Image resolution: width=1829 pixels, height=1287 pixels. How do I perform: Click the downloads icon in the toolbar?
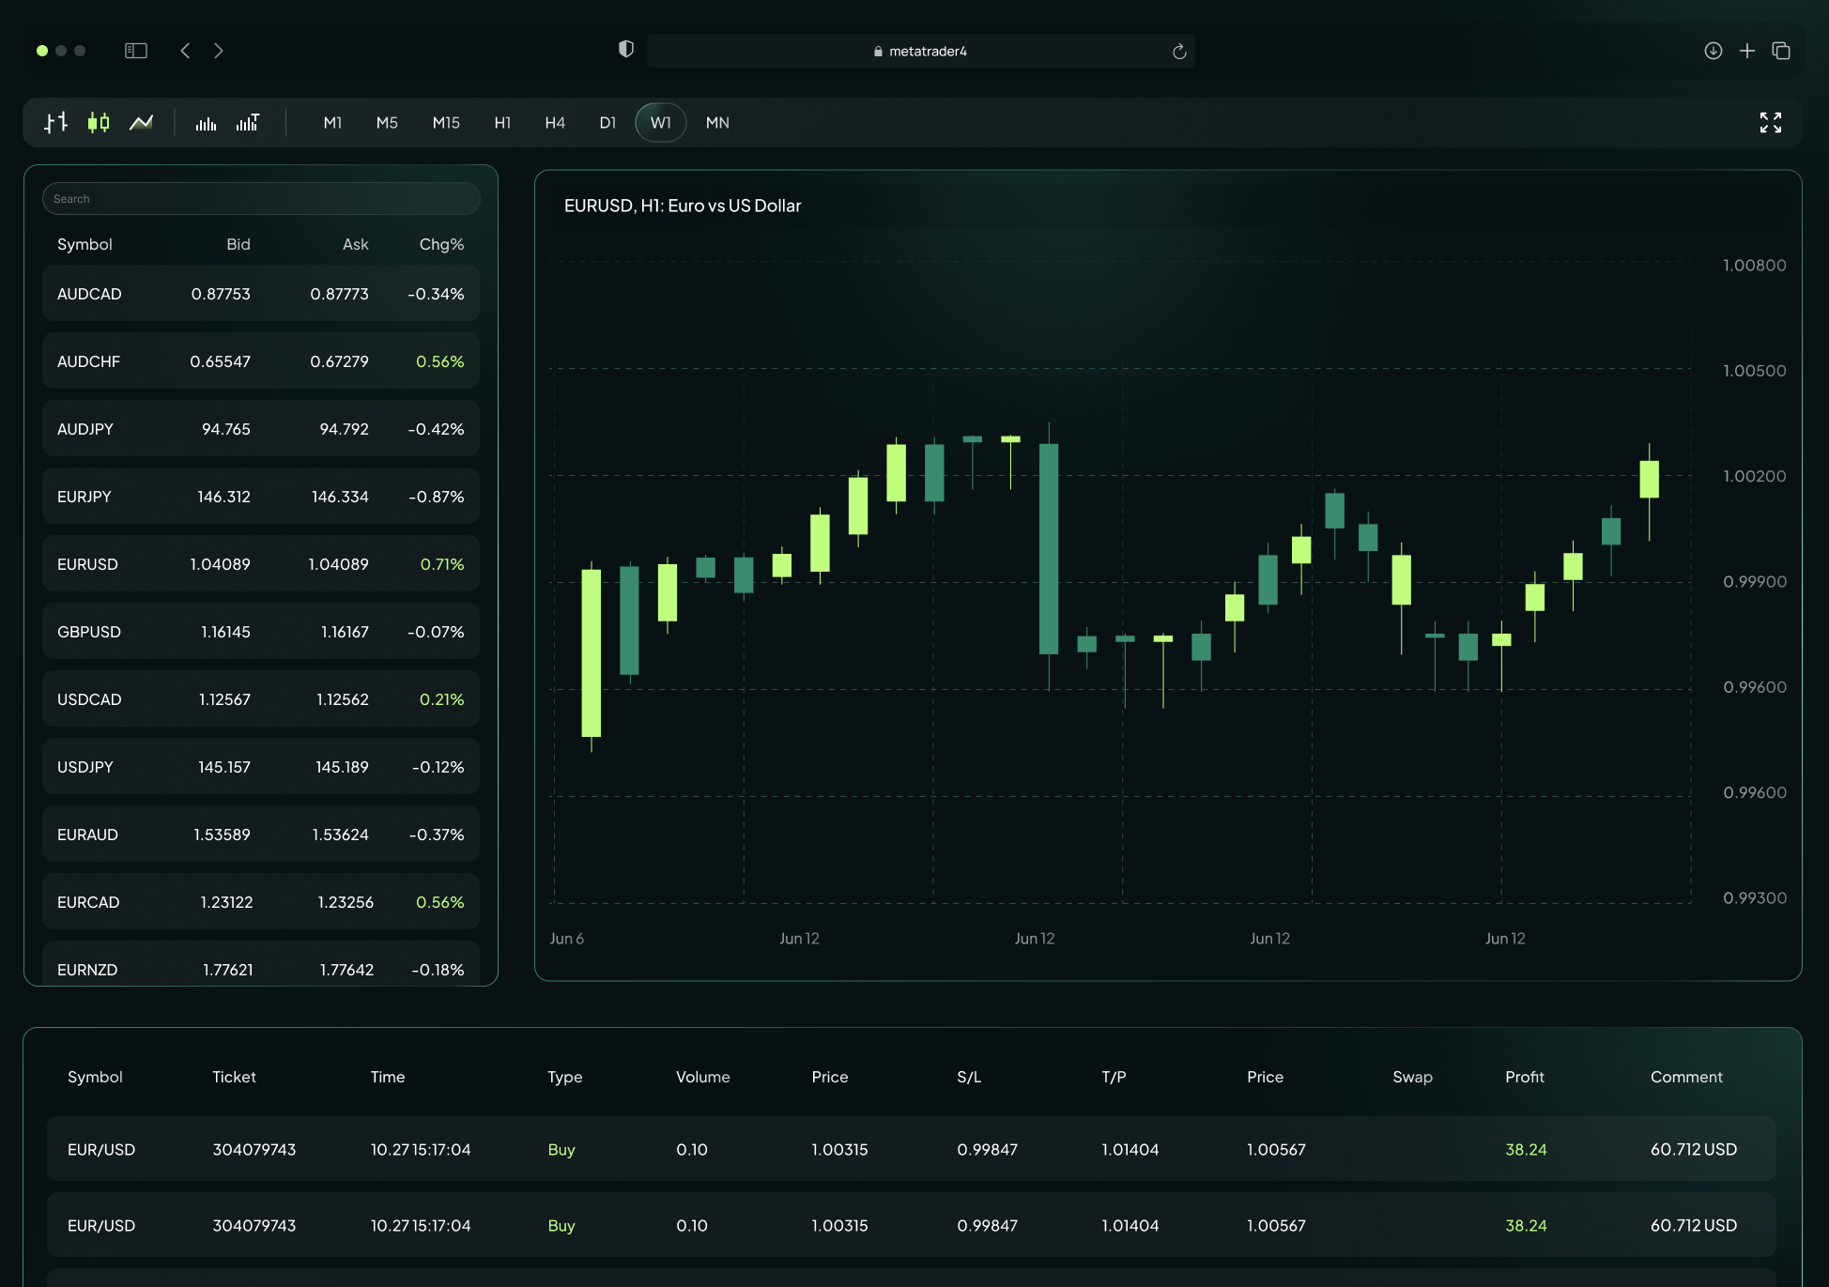point(1713,51)
